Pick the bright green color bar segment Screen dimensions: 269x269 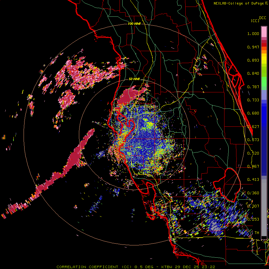point(264,82)
